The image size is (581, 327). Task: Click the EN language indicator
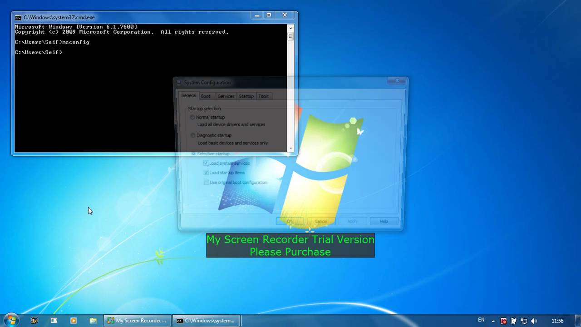[481, 320]
